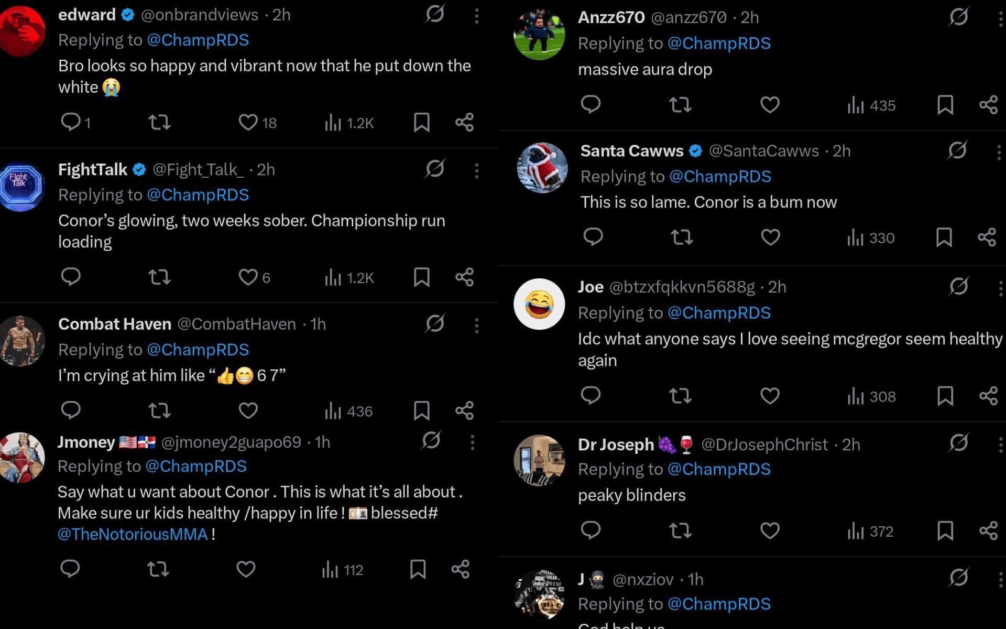Image resolution: width=1006 pixels, height=629 pixels.
Task: Open more options on Combat Haven's tweet
Action: [476, 326]
